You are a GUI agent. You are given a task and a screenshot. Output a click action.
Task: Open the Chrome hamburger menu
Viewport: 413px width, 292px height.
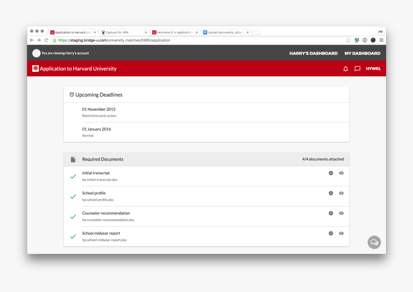click(381, 40)
